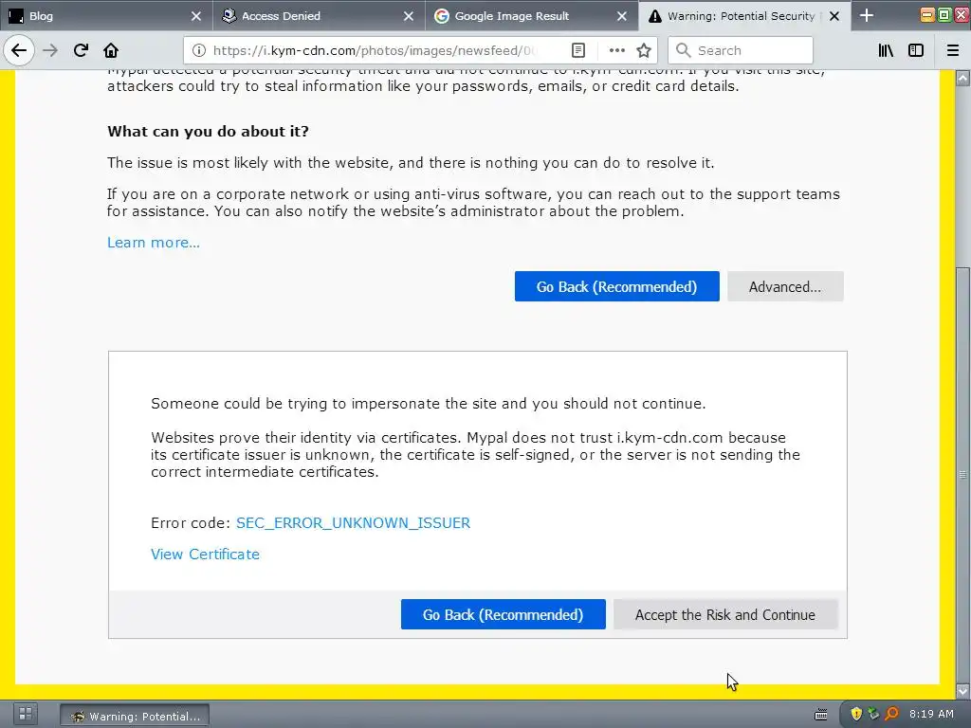Click the Google icon on third tab
The height and width of the screenshot is (728, 971).
(x=442, y=16)
